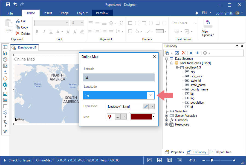Toggle the Dictionary panel pin

point(237,46)
